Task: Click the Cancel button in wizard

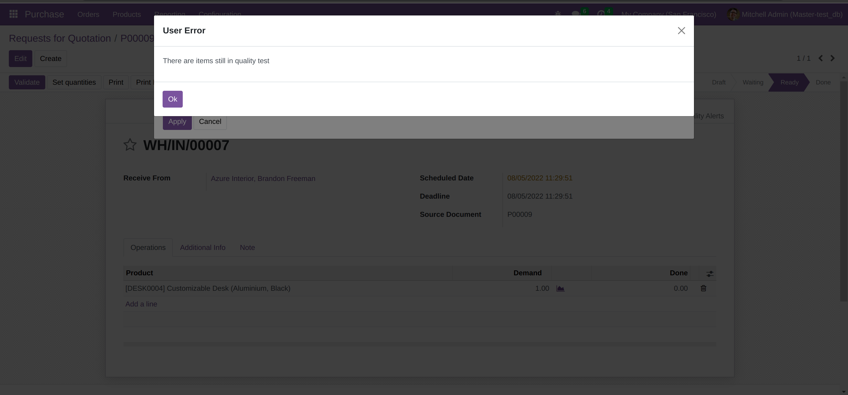Action: point(210,122)
